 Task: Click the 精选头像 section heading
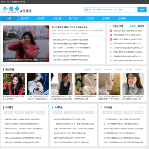point(10,70)
